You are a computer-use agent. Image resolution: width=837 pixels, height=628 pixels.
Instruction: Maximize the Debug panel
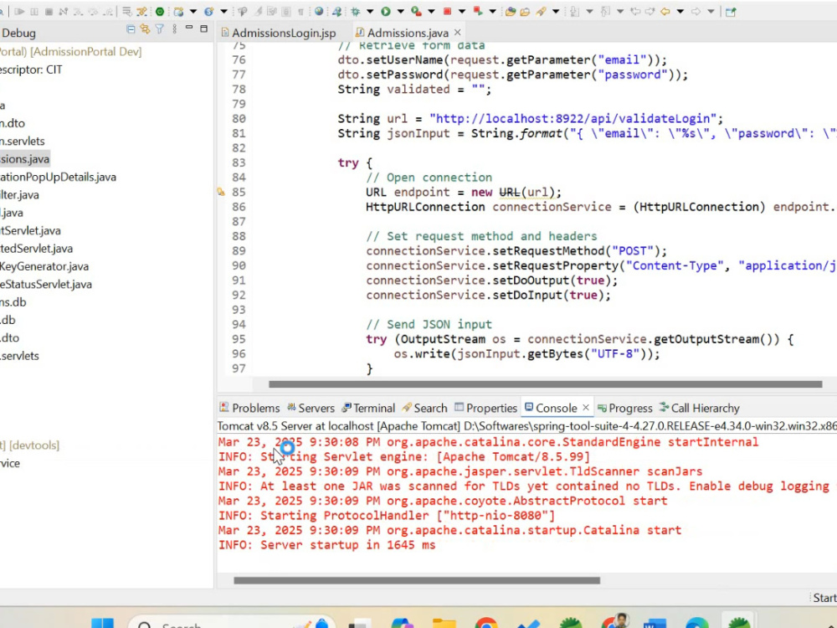(x=203, y=28)
